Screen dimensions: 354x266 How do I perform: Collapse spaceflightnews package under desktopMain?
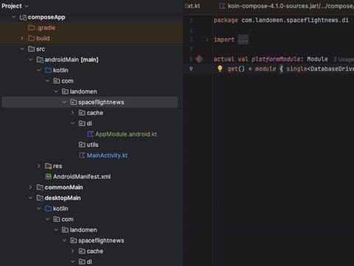tap(64, 240)
